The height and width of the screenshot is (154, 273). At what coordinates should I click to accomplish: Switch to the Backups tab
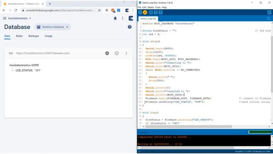coord(34,36)
